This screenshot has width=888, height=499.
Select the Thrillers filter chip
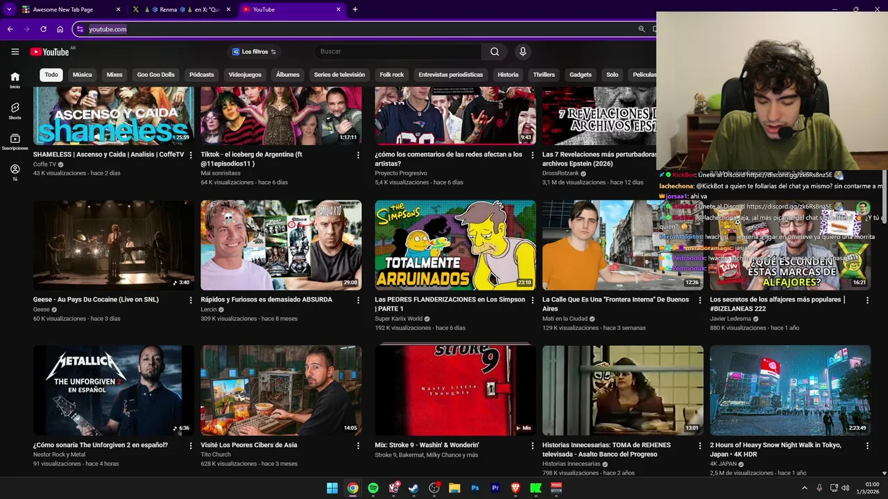tap(544, 75)
